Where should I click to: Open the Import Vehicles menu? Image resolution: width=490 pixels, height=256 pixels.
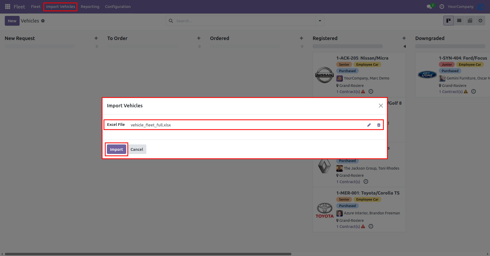[60, 7]
